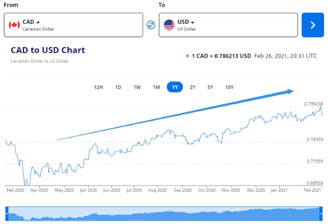Viewport: 328px width, 224px height.
Task: Click the Aug 2020 axis label
Action: tap(157, 190)
